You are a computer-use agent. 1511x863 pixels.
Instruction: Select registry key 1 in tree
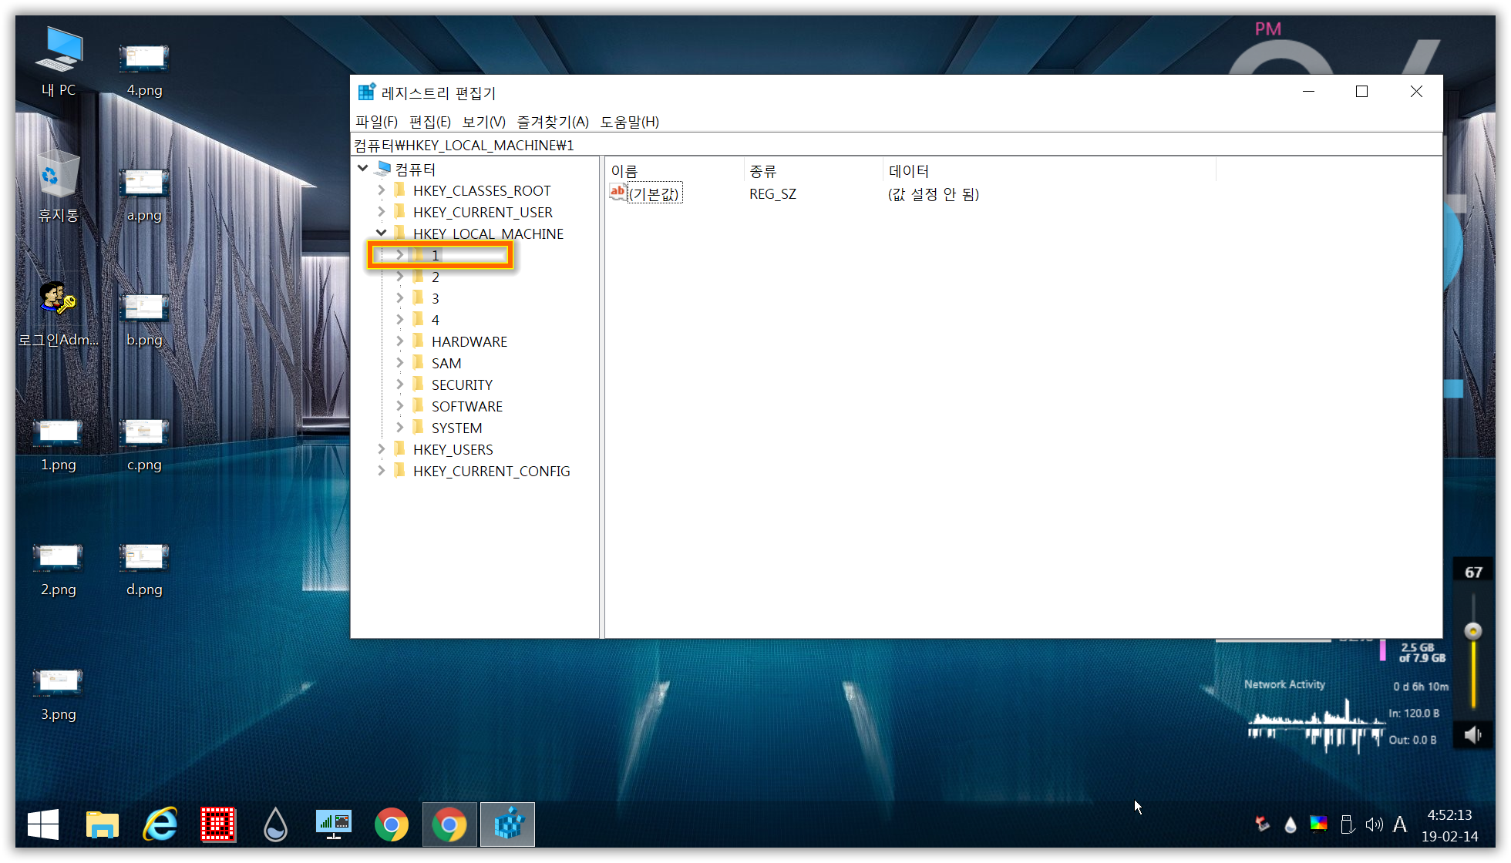tap(436, 255)
